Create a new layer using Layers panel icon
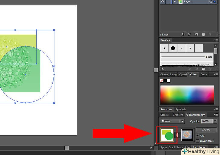This screenshot has height=155, width=220. 203,35
